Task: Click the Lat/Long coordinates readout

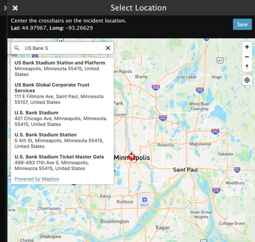Action: click(x=52, y=28)
